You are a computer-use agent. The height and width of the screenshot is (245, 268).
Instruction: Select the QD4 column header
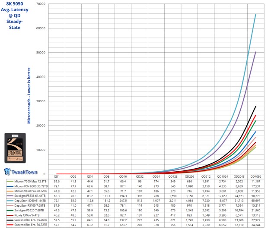(90, 176)
